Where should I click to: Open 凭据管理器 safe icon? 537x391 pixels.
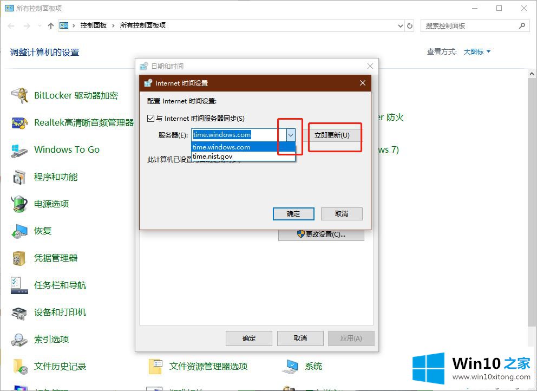(19, 258)
